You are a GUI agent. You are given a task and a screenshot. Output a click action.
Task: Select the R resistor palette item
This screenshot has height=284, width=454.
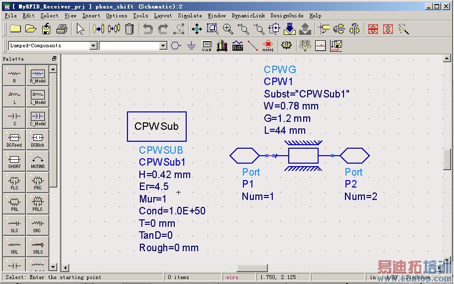click(14, 76)
